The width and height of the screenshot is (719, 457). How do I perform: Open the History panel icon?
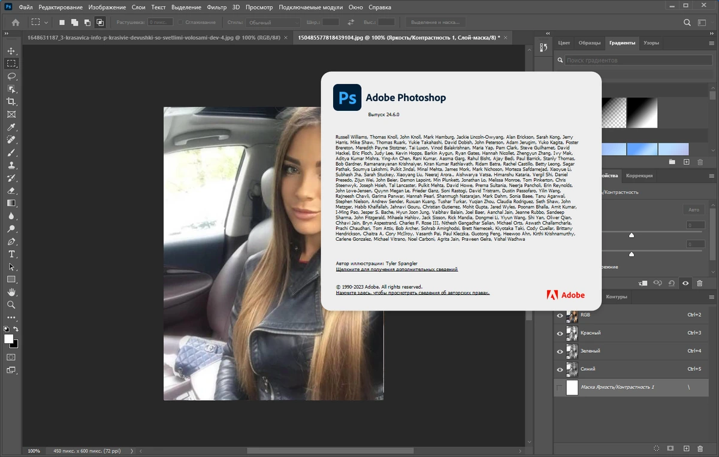tap(544, 48)
